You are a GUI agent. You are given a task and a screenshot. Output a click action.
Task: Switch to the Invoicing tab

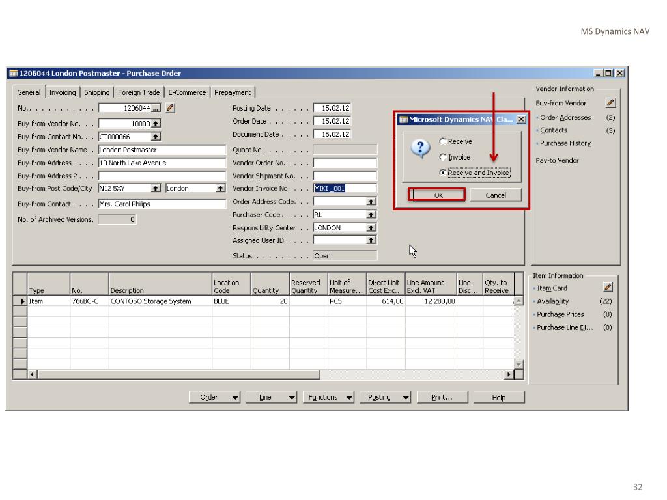point(62,92)
